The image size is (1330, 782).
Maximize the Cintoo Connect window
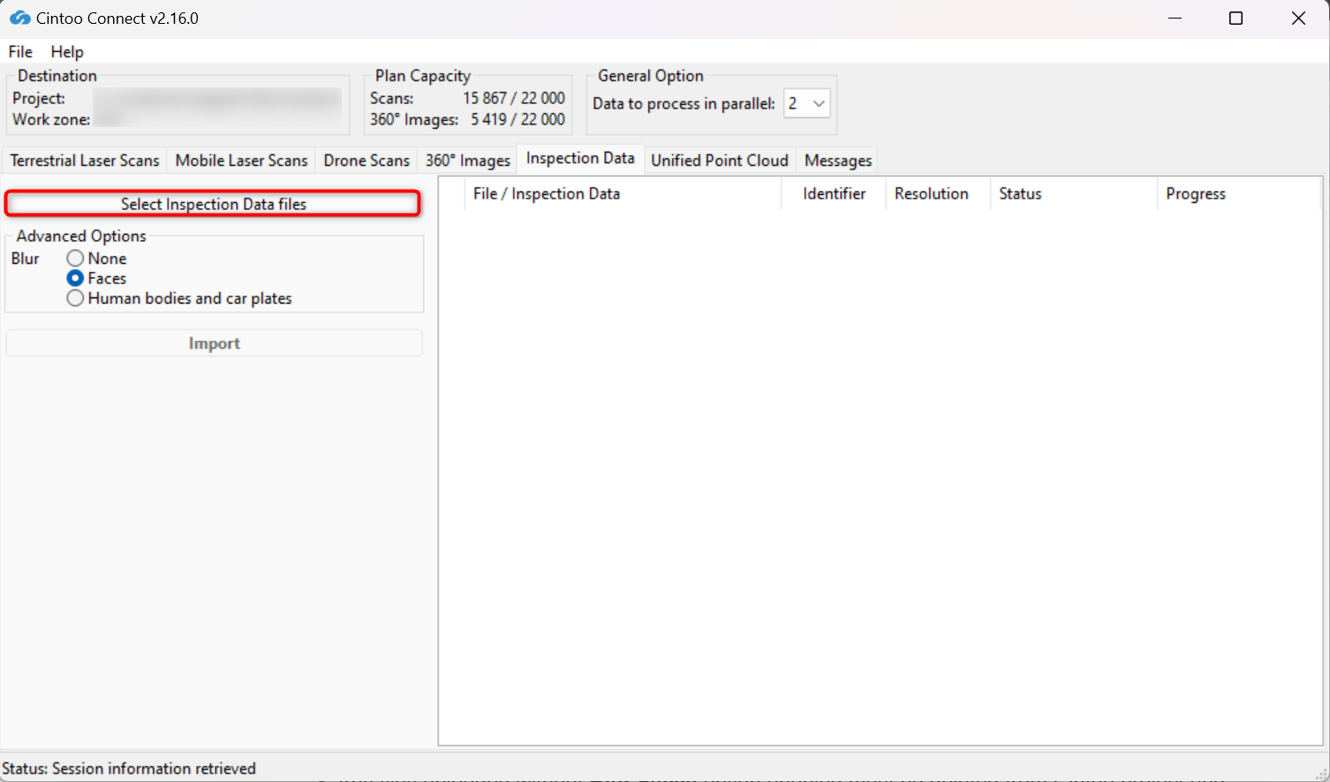1236,19
